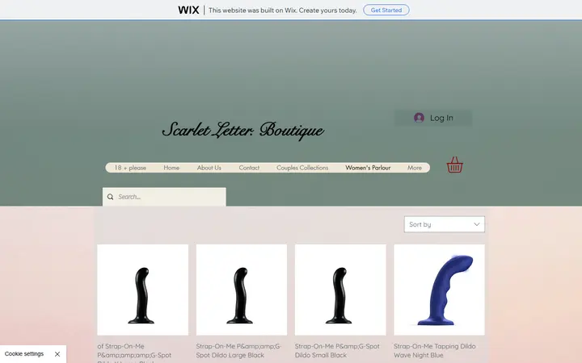Open the shopping basket cart icon
The height and width of the screenshot is (363, 582).
point(454,165)
